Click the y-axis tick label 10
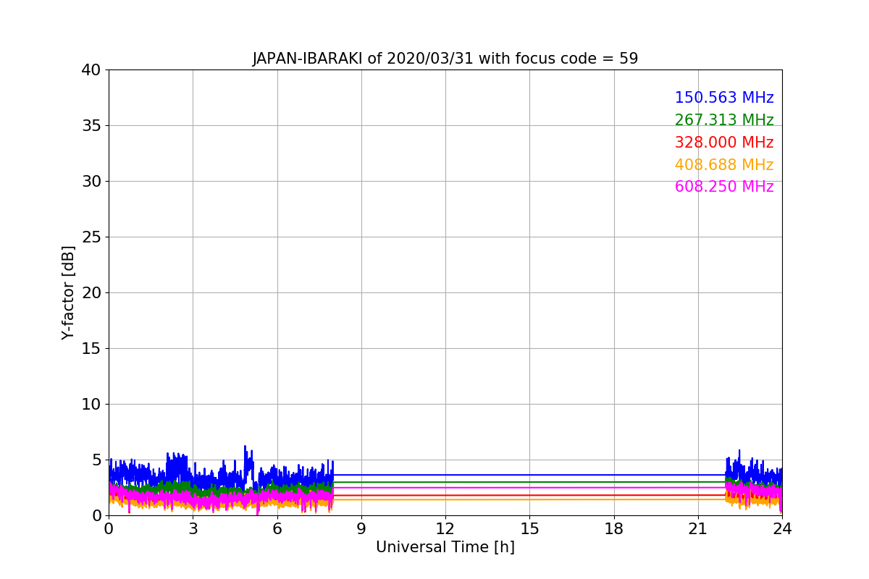 [x=91, y=405]
